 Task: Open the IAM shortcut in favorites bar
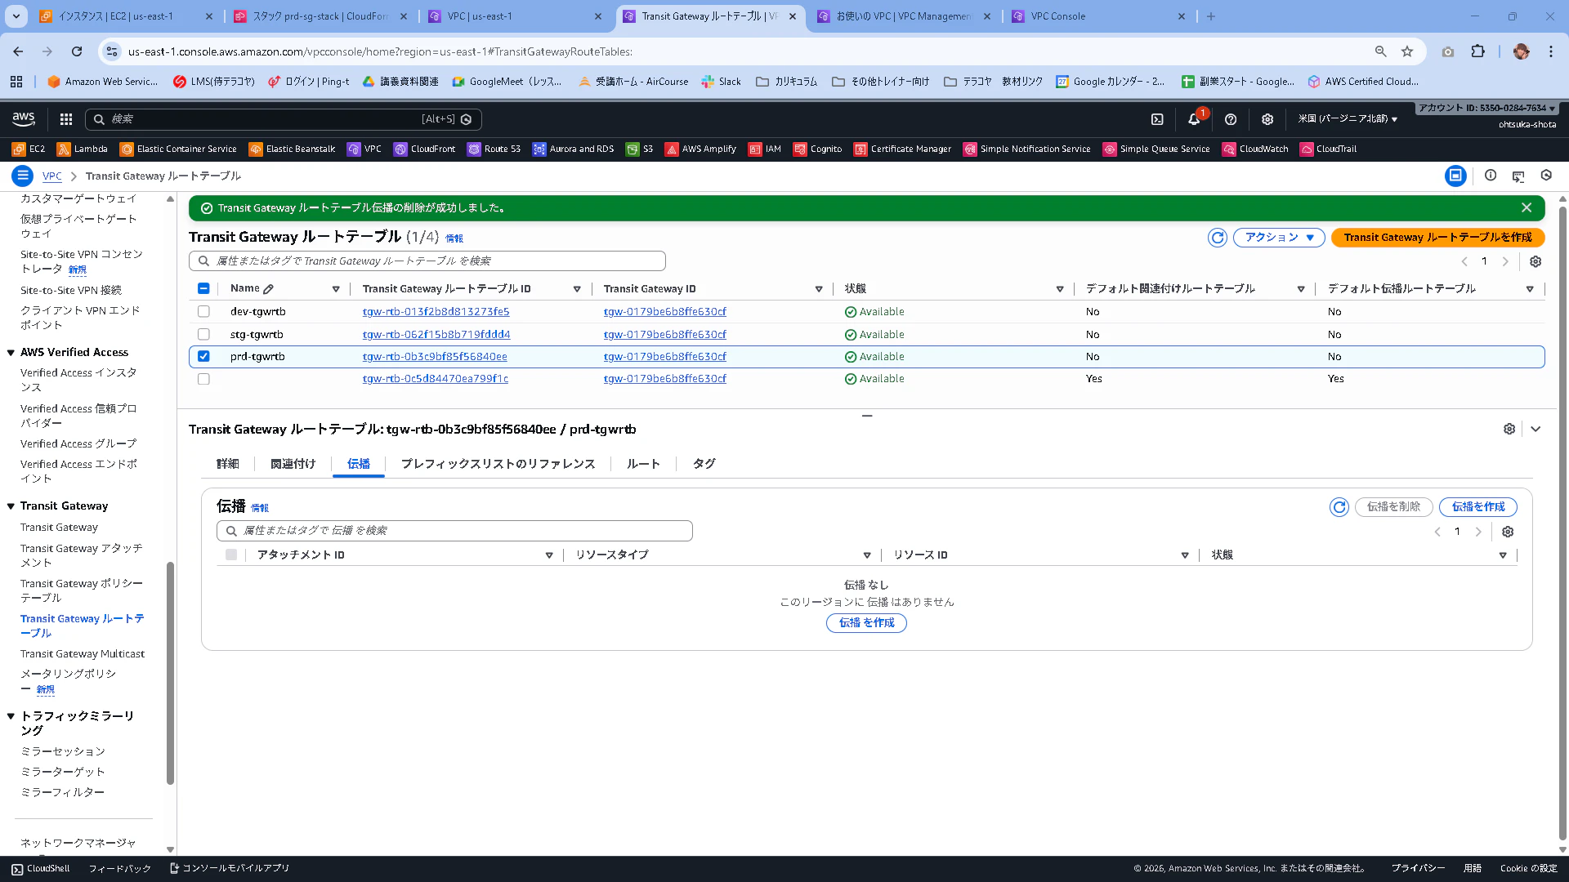(x=765, y=149)
